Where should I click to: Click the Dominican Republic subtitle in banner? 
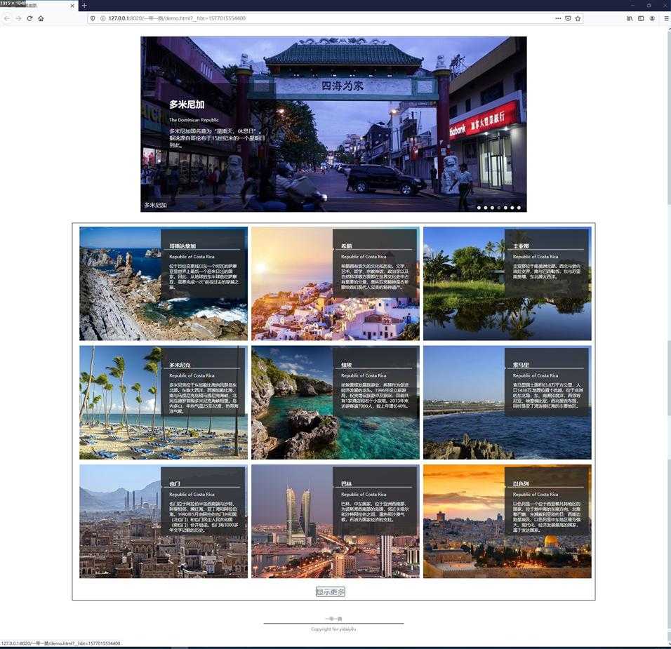[194, 120]
